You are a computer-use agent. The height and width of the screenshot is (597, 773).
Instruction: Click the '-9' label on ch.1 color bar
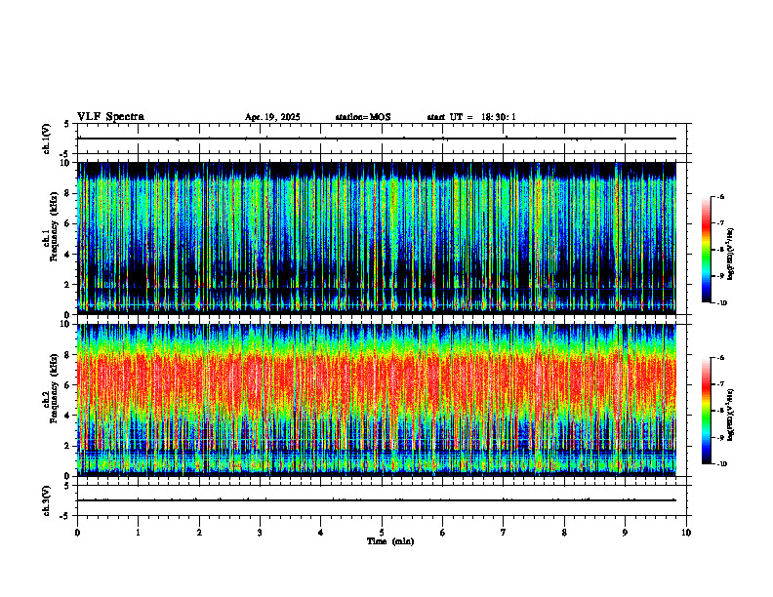pos(720,276)
